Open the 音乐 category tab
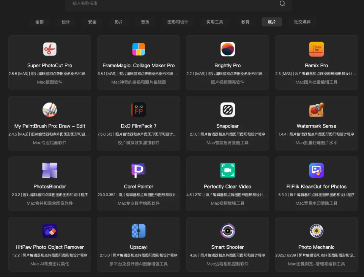This screenshot has width=364, height=277. 145,22
